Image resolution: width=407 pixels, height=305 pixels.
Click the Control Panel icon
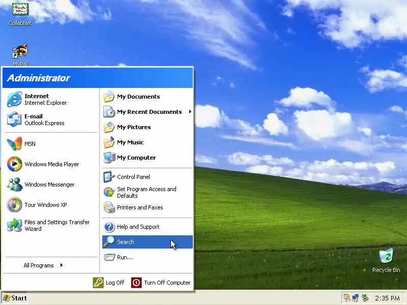tap(109, 177)
